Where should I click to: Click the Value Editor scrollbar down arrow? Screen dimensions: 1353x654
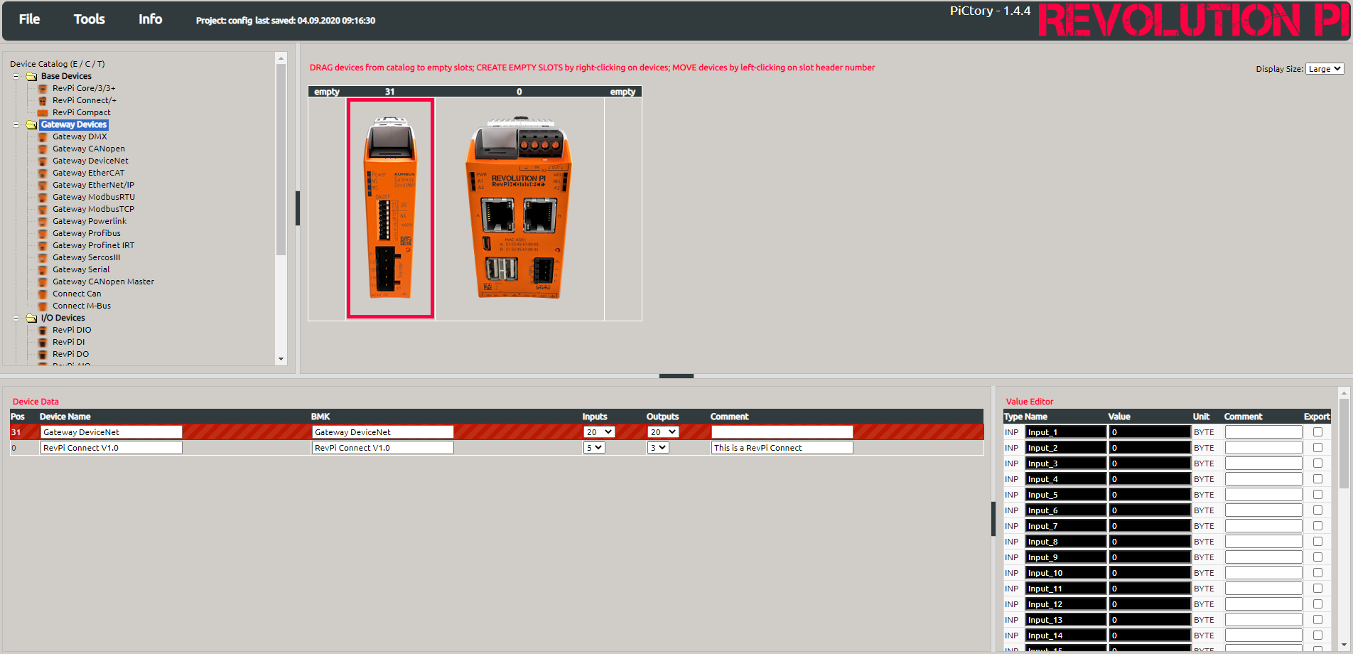1344,646
